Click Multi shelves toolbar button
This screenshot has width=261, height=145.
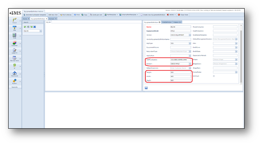coord(66,15)
